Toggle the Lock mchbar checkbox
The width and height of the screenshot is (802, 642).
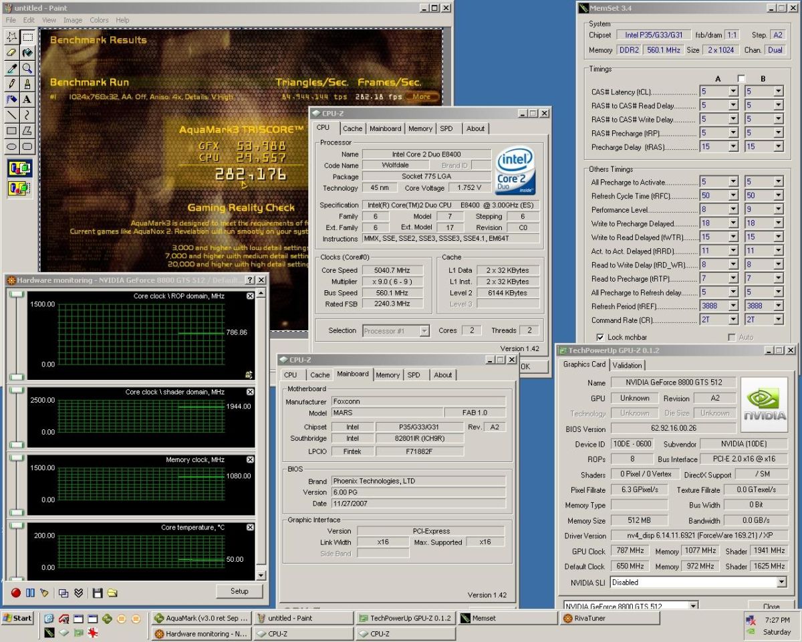600,337
